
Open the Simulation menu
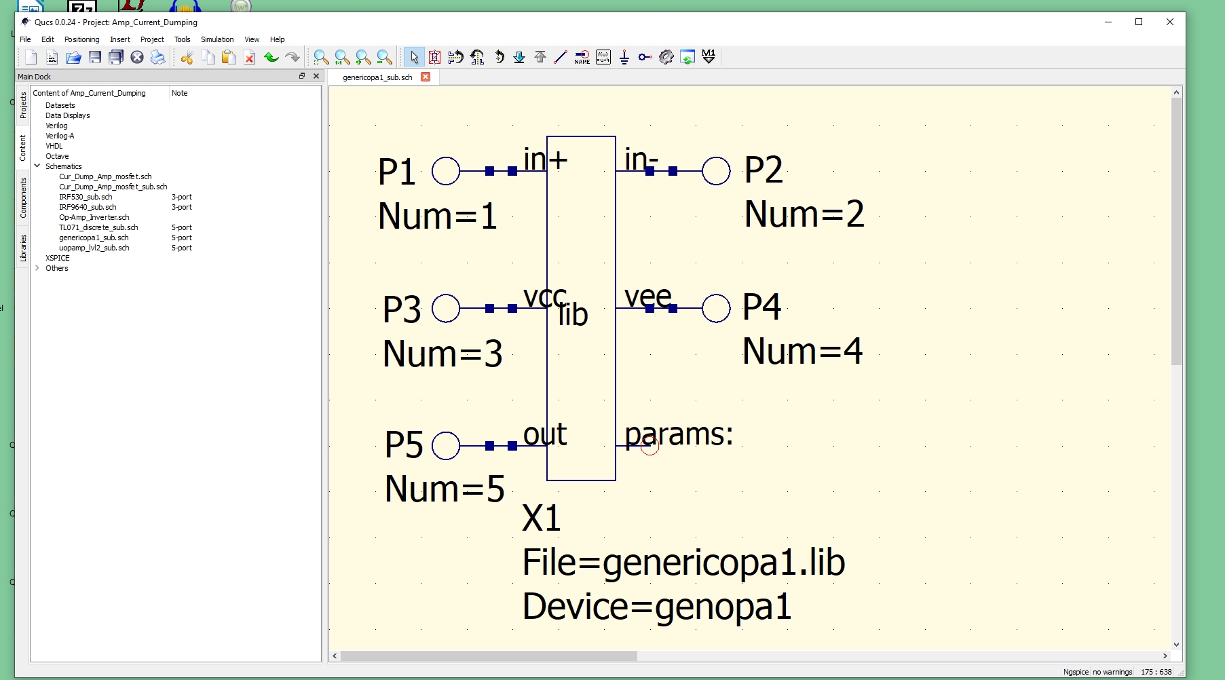[216, 39]
